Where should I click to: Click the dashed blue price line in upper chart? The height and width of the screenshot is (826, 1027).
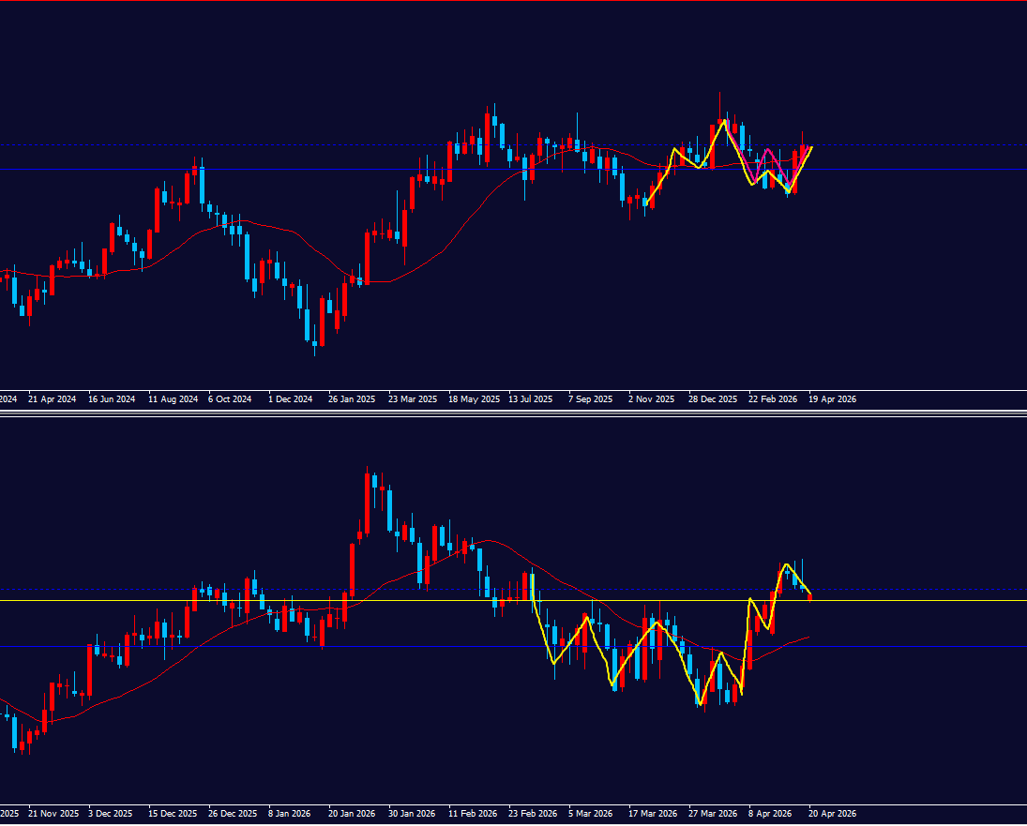pyautogui.click(x=281, y=145)
